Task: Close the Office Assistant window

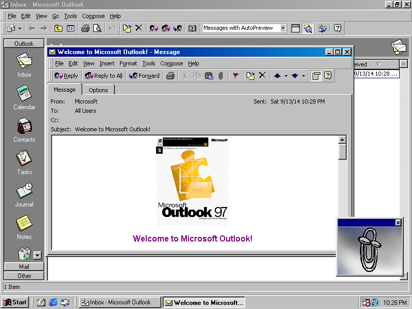Action: tap(398, 223)
